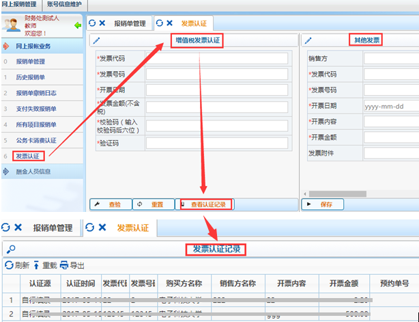Open 所有项目报销单 in the sidebar

click(42, 124)
